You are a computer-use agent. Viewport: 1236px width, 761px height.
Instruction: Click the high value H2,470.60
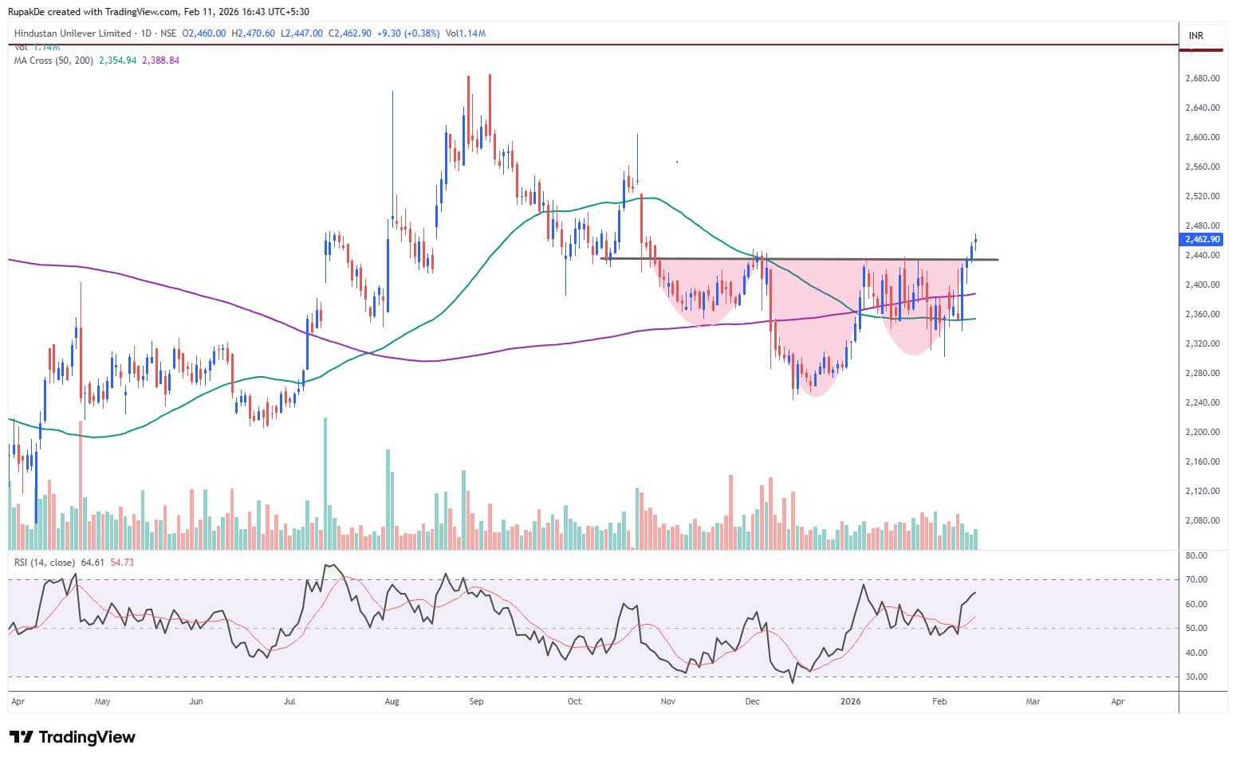click(253, 33)
